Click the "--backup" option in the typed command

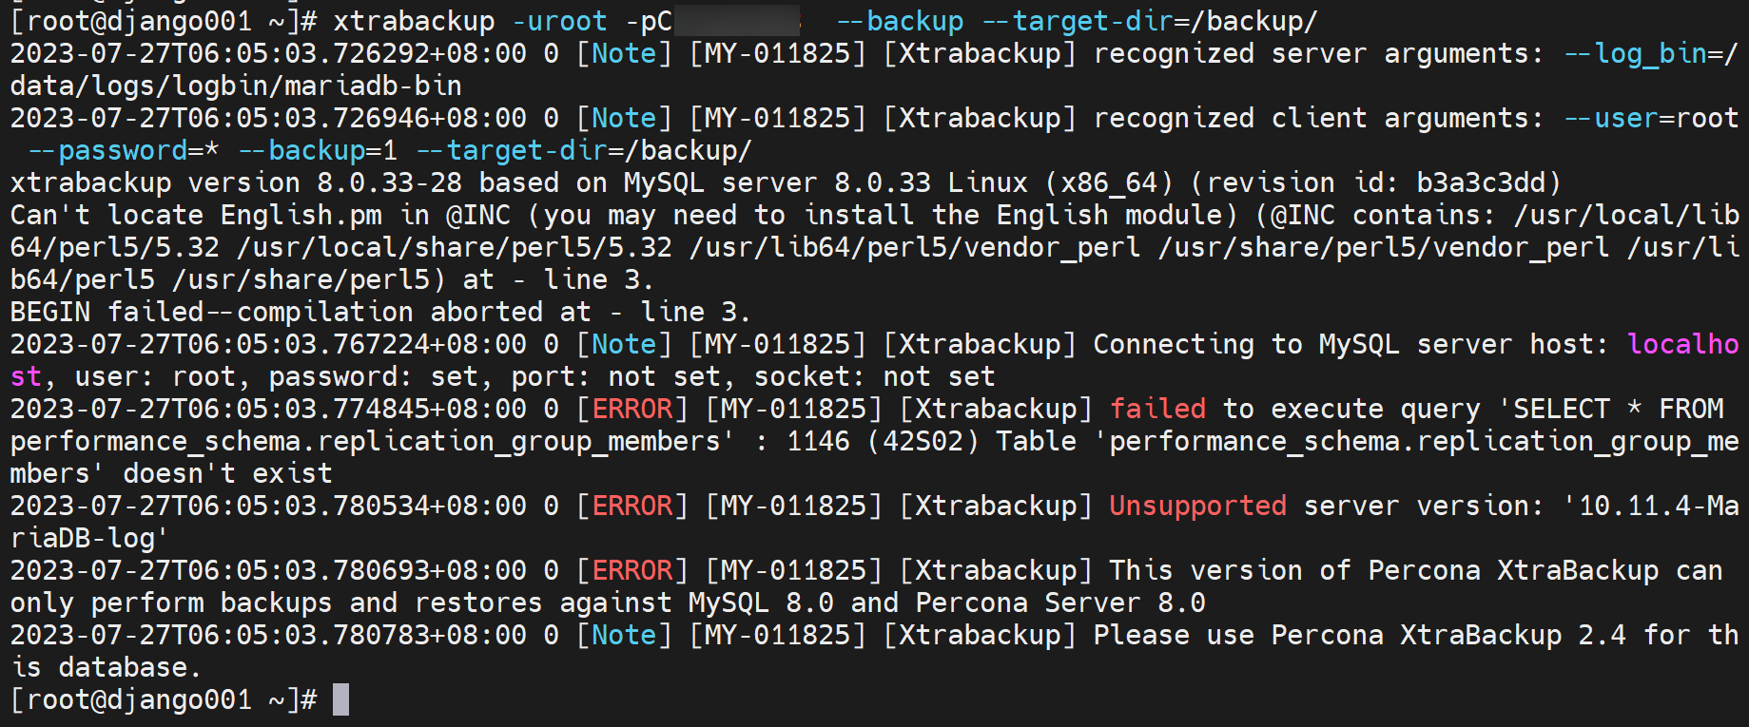[900, 21]
